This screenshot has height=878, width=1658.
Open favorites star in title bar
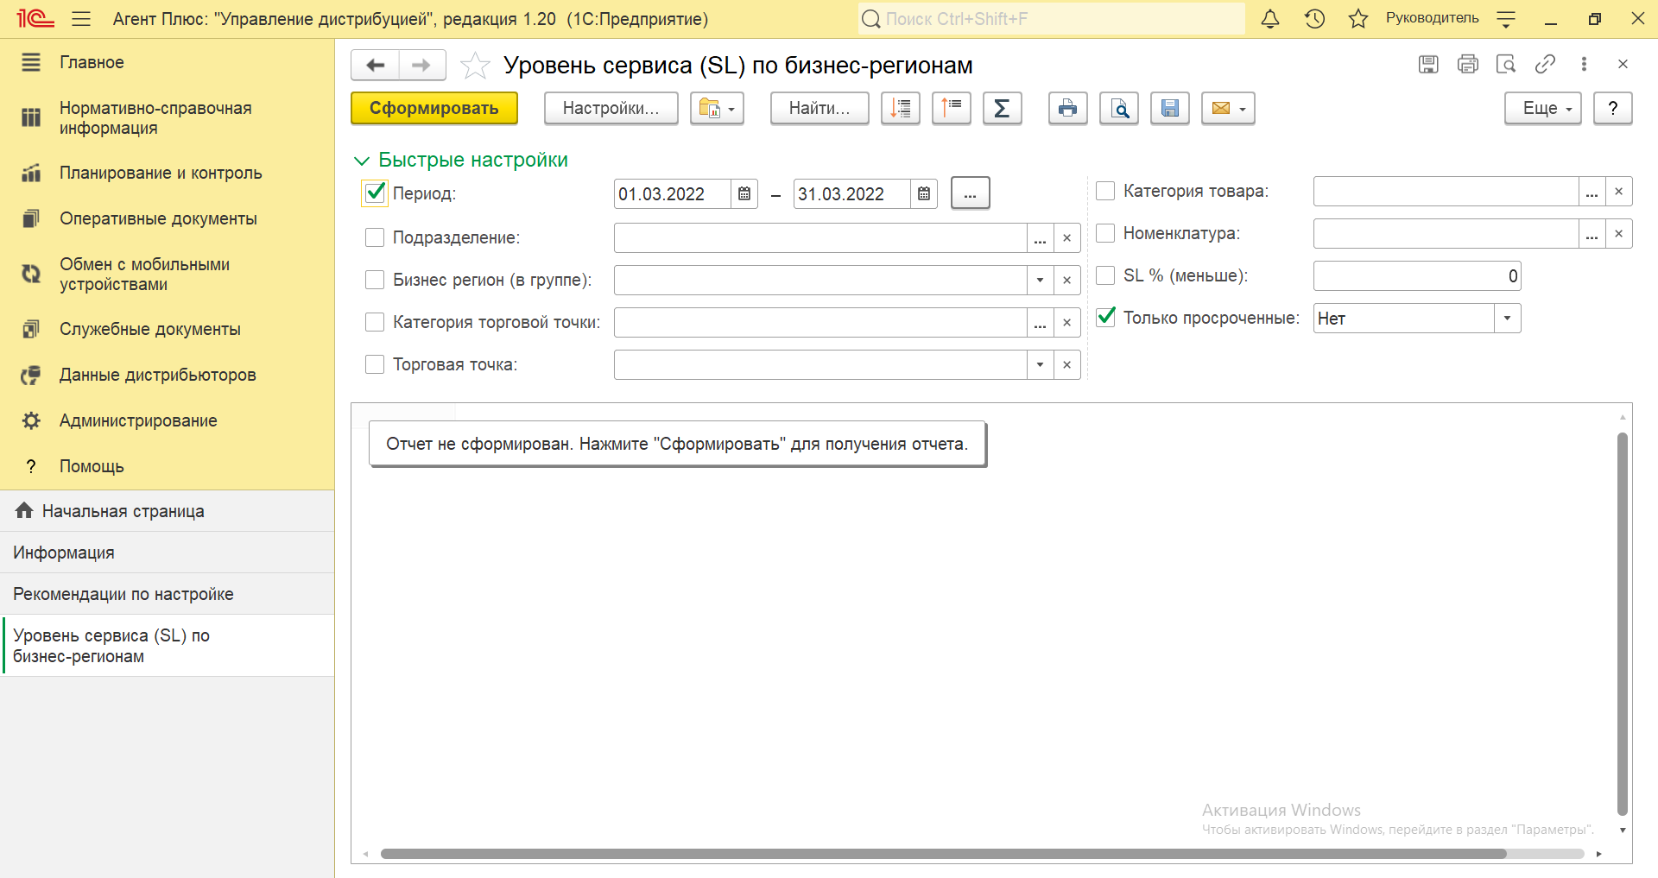coord(1358,18)
